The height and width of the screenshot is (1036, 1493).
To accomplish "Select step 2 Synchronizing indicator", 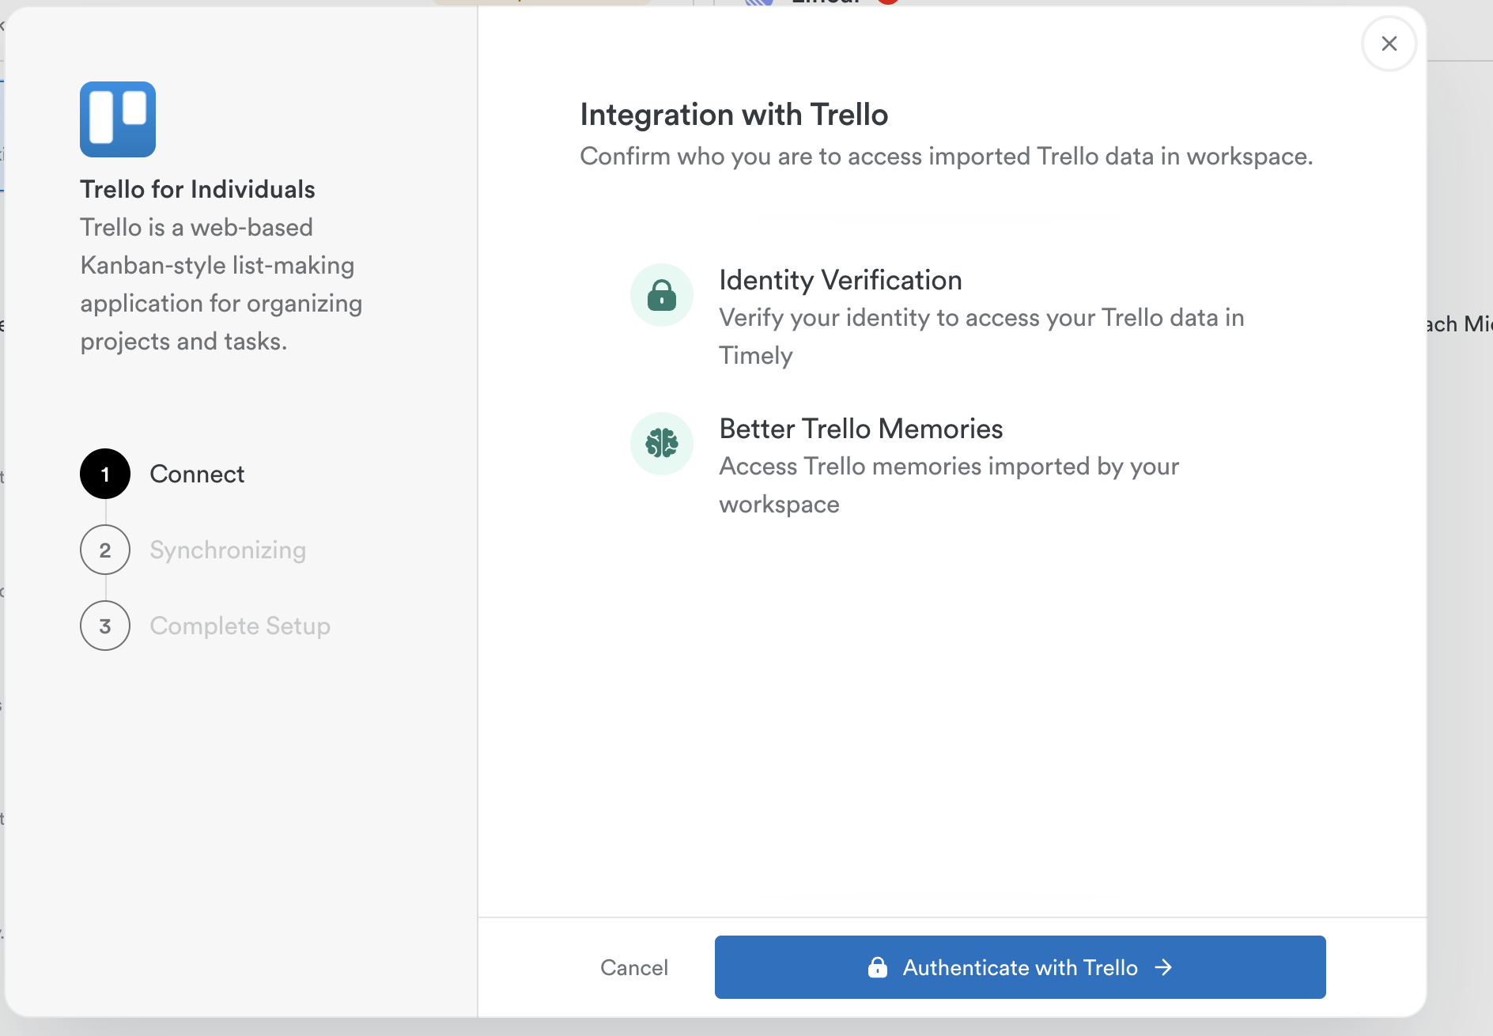I will [x=104, y=550].
